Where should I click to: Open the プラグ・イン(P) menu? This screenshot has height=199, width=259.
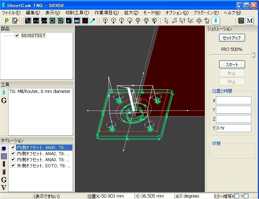coord(206,13)
